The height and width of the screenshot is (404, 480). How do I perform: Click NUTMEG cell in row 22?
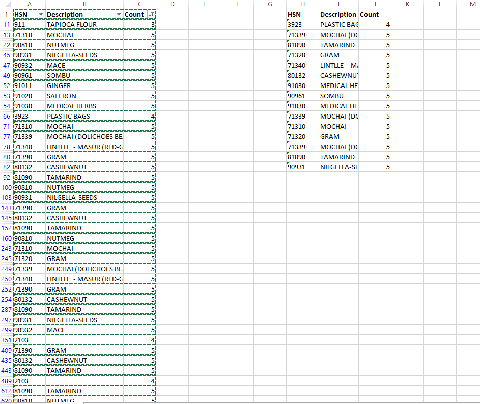(84, 45)
